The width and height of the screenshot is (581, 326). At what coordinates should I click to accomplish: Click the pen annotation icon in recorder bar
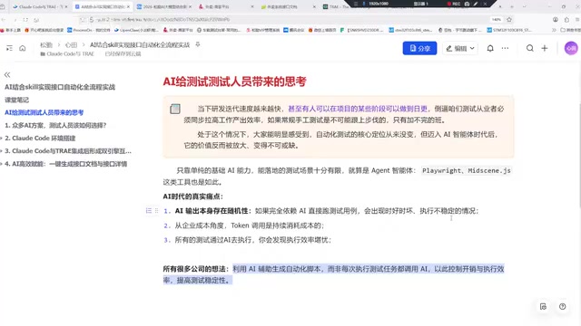coord(476,4)
